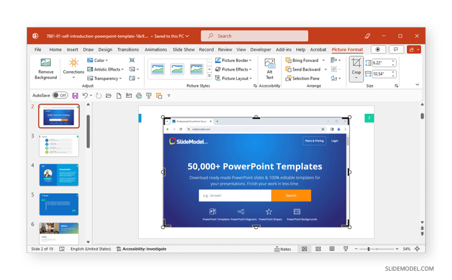Image resolution: width=452 pixels, height=280 pixels.
Task: Click Bring Forward
Action: pyautogui.click(x=302, y=60)
